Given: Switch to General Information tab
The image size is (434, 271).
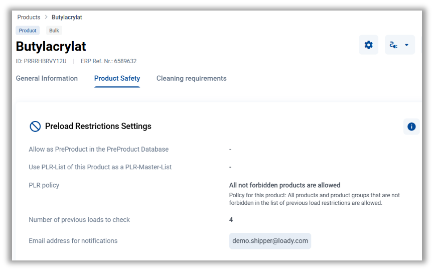Looking at the screenshot, I should pos(47,78).
